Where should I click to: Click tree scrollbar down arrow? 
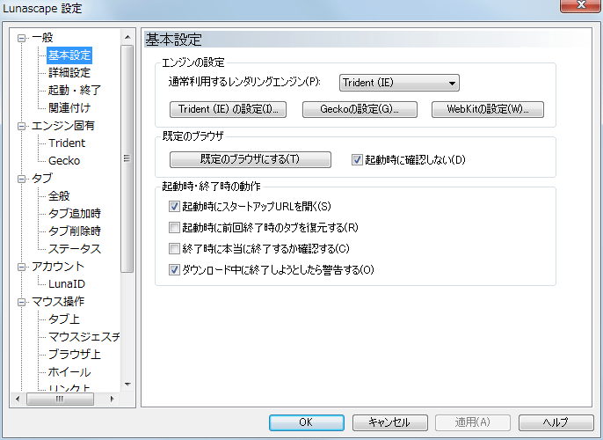click(127, 385)
